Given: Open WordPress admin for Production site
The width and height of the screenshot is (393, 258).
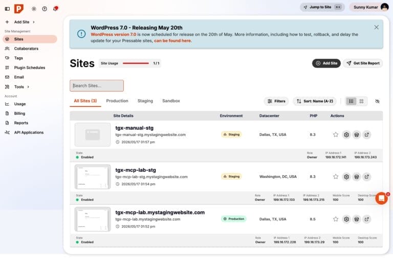Looking at the screenshot, I should click(x=356, y=219).
